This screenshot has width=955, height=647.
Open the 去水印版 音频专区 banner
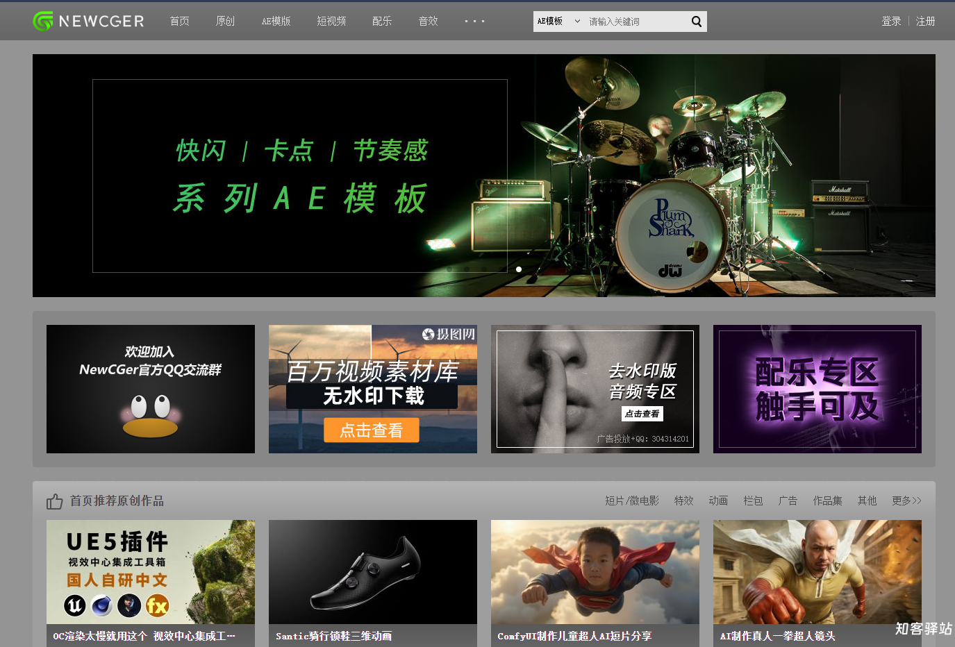[x=595, y=389]
